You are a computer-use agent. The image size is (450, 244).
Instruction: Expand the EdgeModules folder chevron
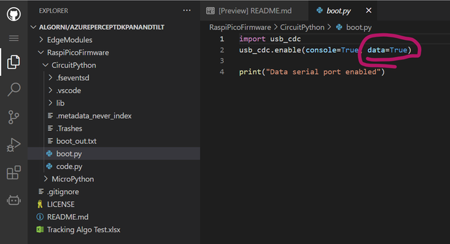pos(41,40)
